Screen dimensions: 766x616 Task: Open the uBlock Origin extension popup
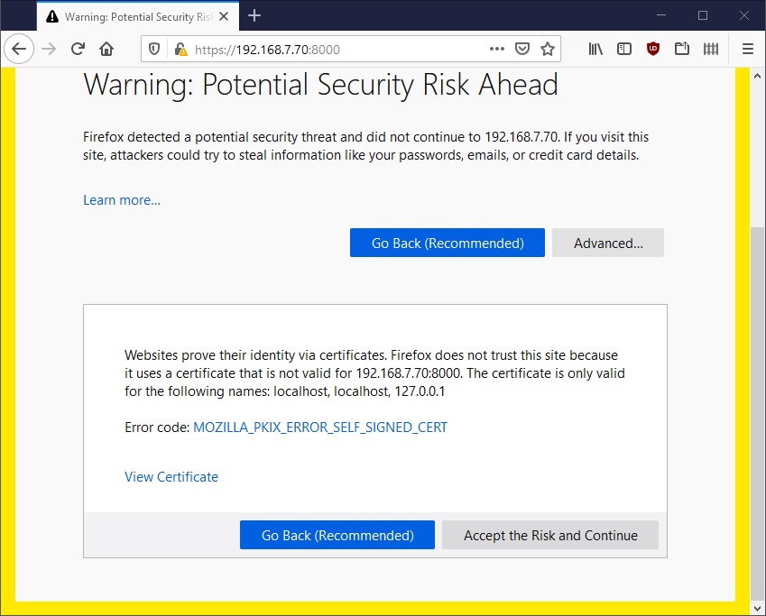(653, 49)
